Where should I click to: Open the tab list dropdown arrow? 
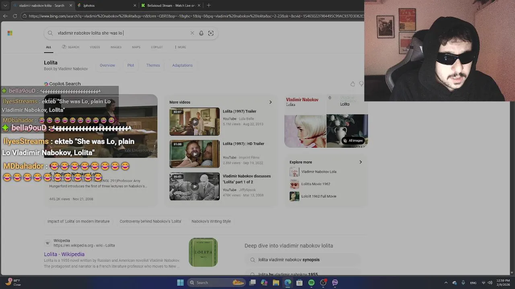pyautogui.click(x=5, y=6)
